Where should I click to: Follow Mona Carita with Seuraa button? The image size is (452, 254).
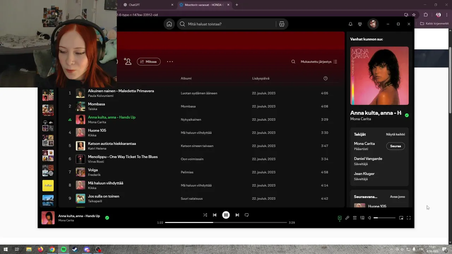pyautogui.click(x=395, y=146)
